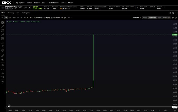178x112 pixels.
Task: Click the trash icon to remove drawings
Action: 3,82
